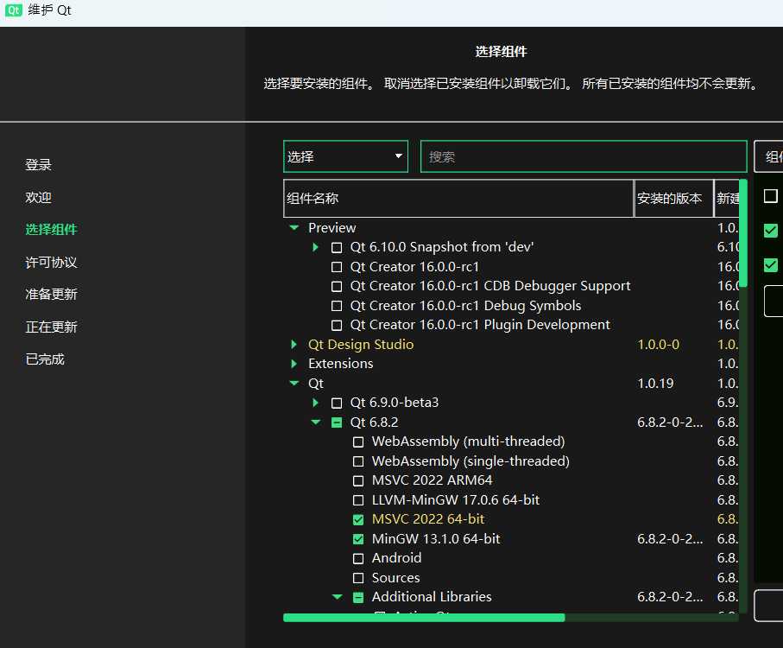
Task: Sort by 安装的版本 column header
Action: (x=673, y=199)
